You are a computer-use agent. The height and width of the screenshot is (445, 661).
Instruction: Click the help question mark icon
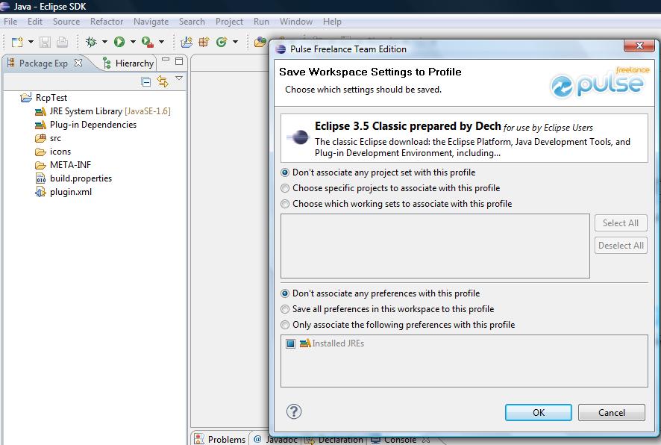click(294, 411)
